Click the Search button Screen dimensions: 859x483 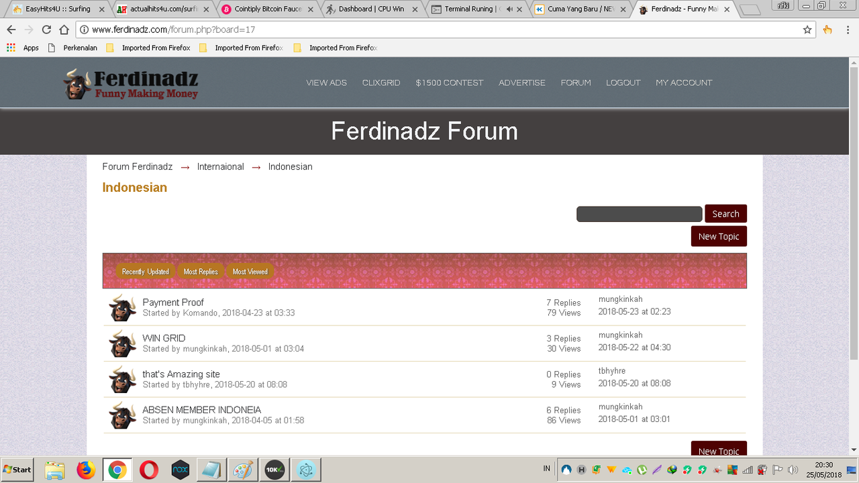click(725, 213)
